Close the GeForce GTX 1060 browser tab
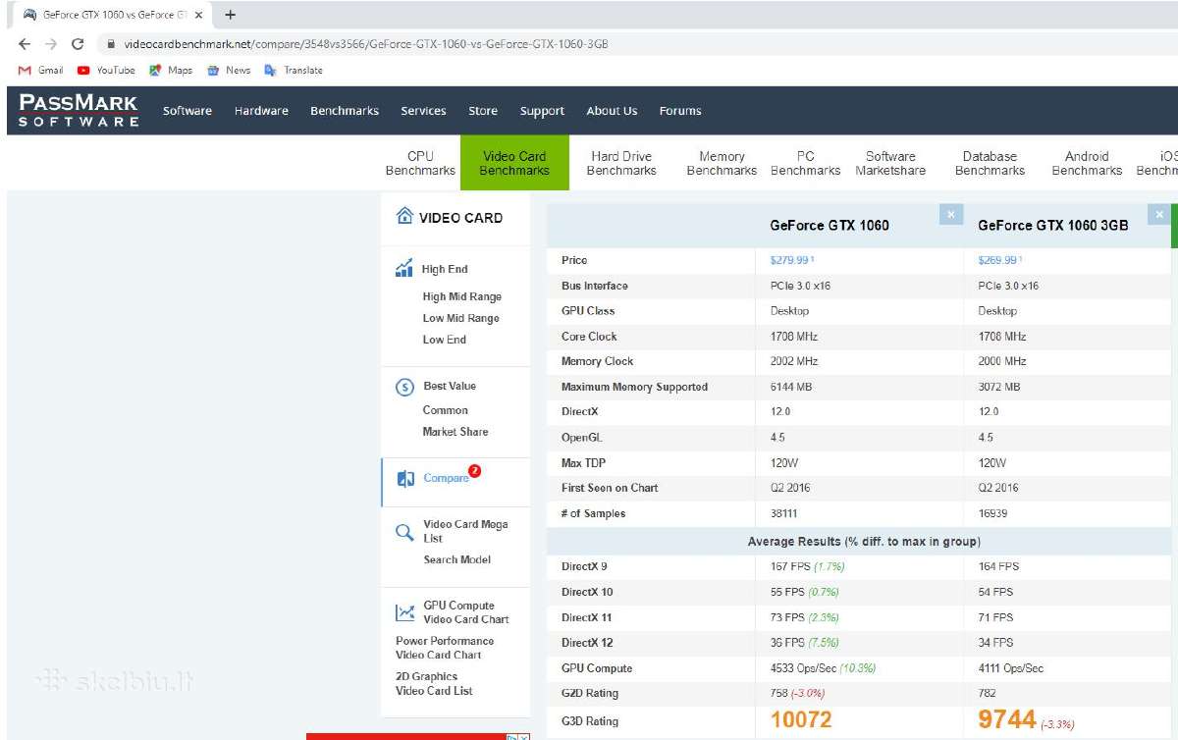 (198, 15)
